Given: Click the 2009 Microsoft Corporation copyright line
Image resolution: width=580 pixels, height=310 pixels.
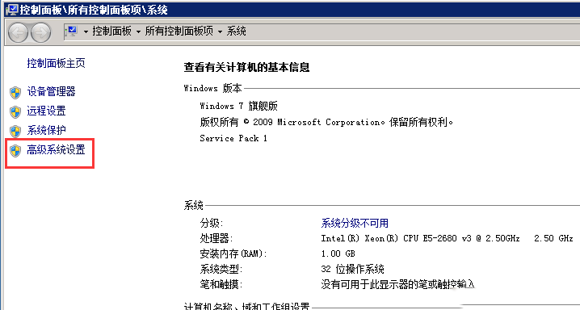Looking at the screenshot, I should point(326,122).
